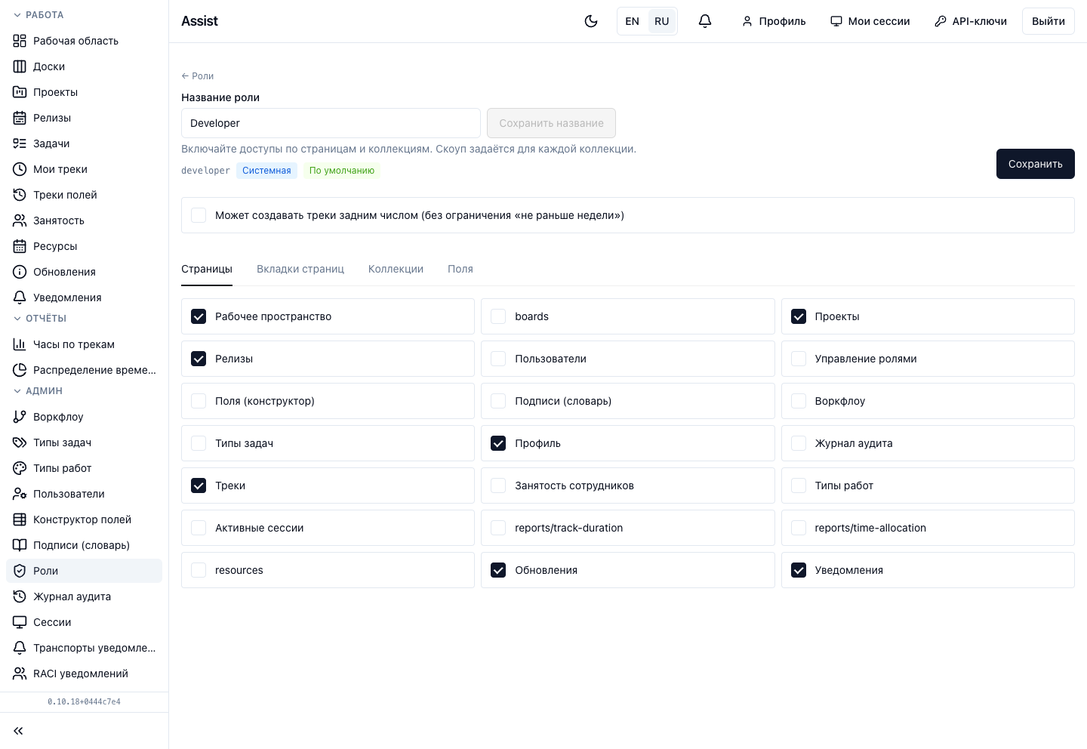Screen dimensions: 1087x749
Task: Open Типы работ admin page
Action: [84, 468]
